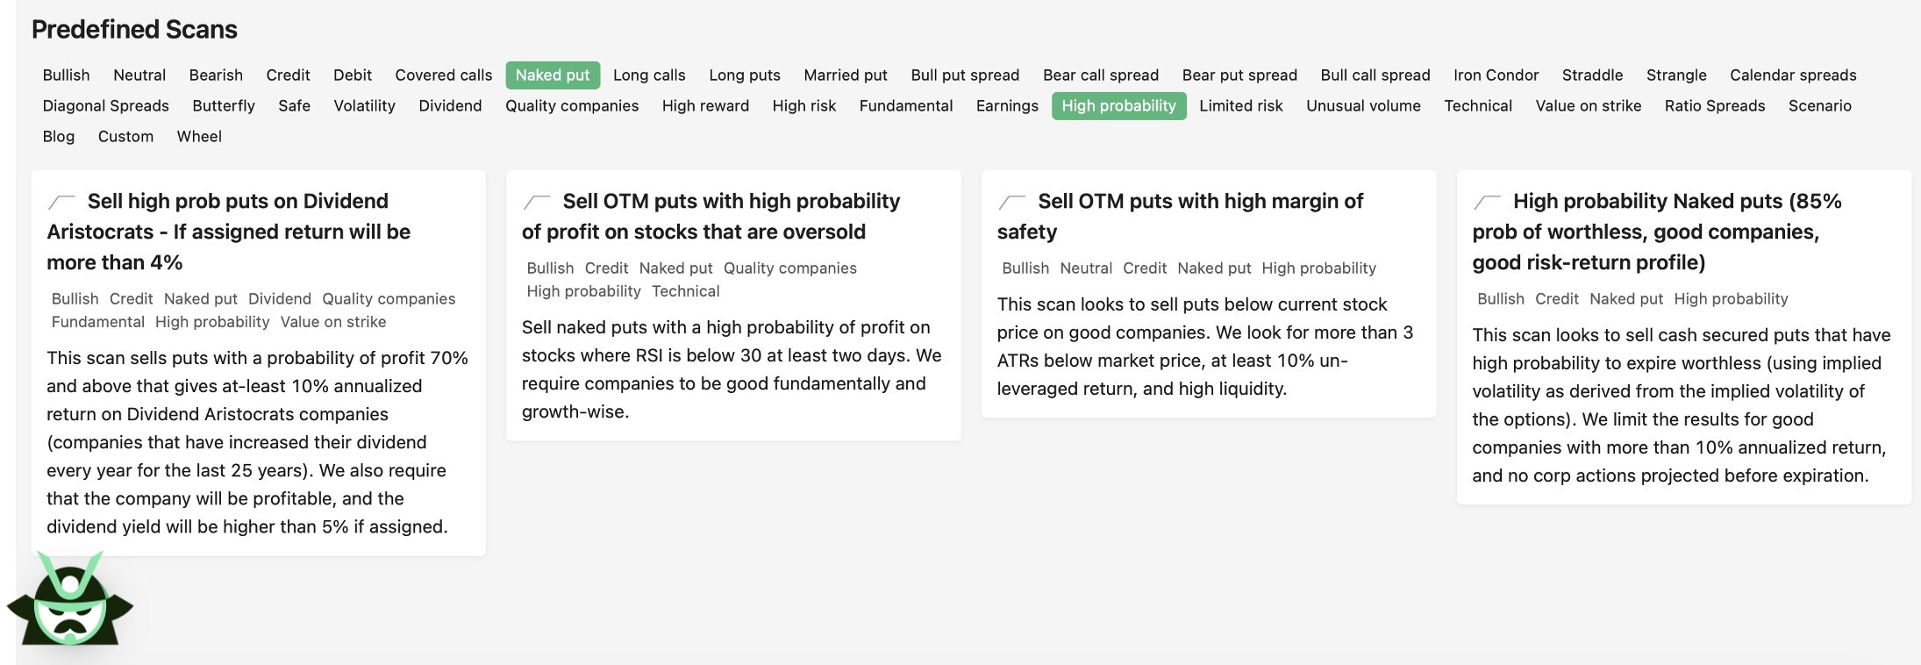The image size is (1921, 665).
Task: Click the chart icon beside the Dividend Aristocrats scan
Action: tap(61, 202)
